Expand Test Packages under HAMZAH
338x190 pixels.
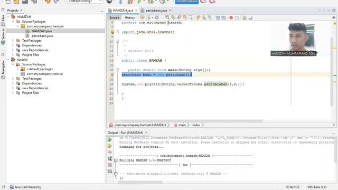click(x=13, y=41)
